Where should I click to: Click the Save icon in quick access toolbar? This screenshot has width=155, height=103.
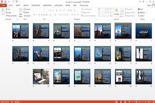(x=5, y=2)
